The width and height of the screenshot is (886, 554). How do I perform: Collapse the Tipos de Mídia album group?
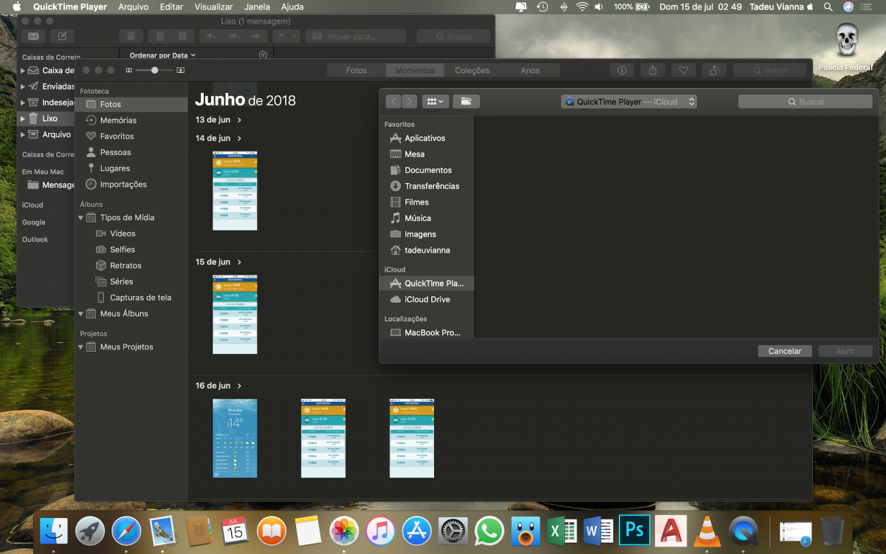click(81, 218)
